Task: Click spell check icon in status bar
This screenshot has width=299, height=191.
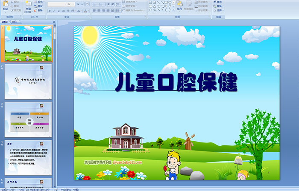Action: click(56, 189)
